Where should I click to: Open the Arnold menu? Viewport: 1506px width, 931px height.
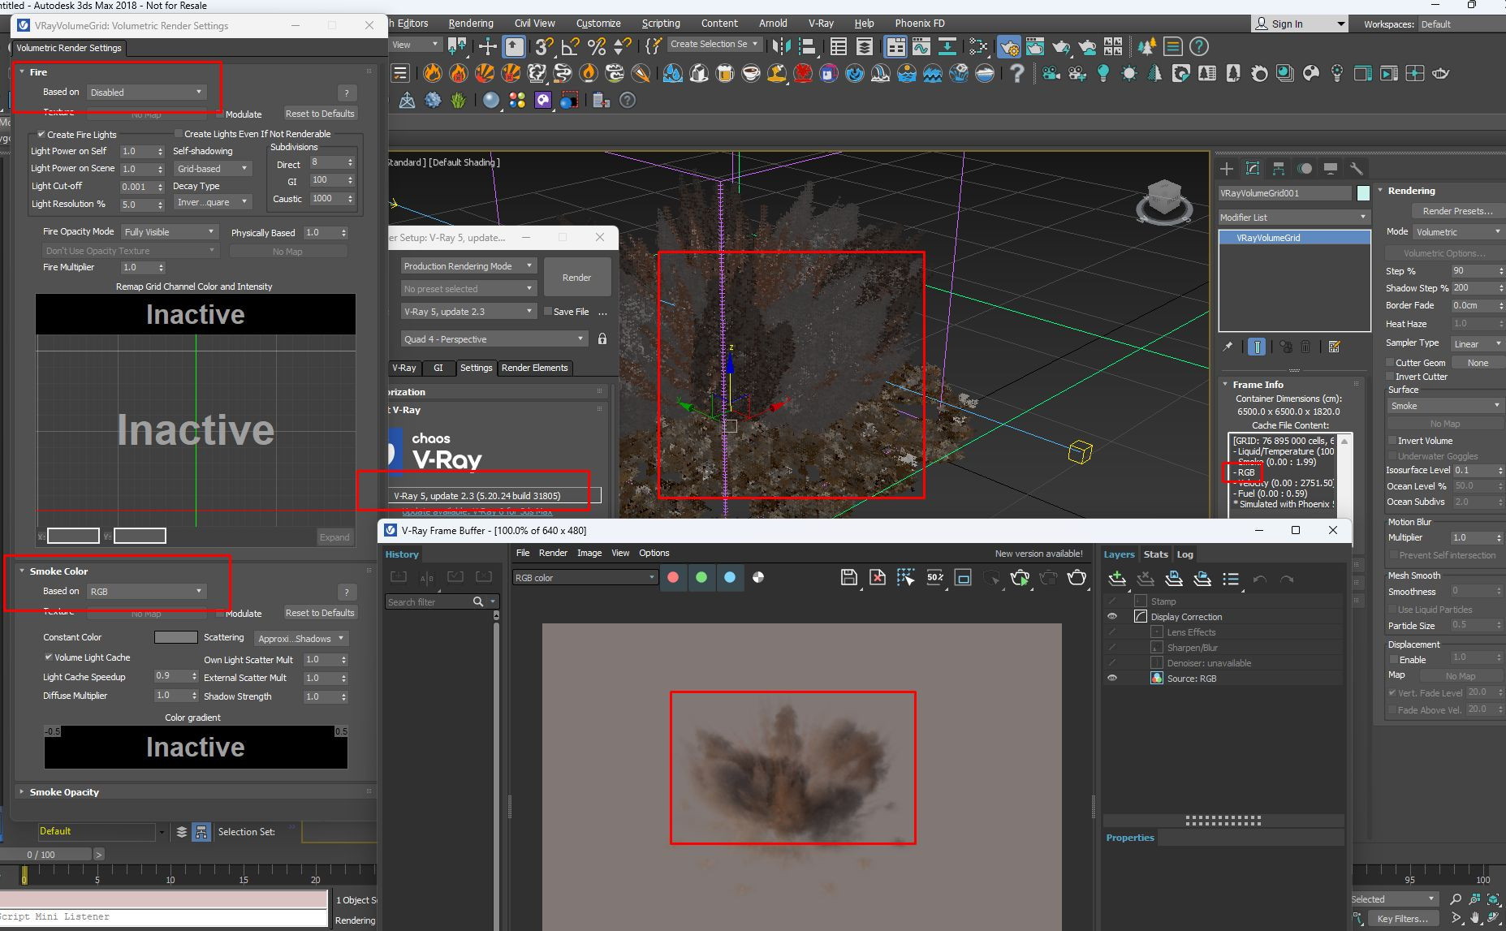pyautogui.click(x=773, y=24)
